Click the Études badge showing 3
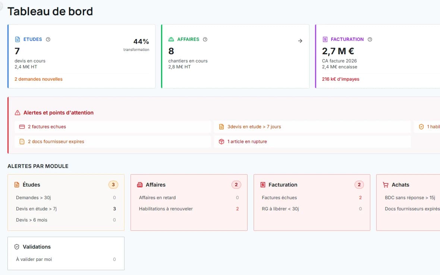Image resolution: width=440 pixels, height=275 pixels. 113,185
